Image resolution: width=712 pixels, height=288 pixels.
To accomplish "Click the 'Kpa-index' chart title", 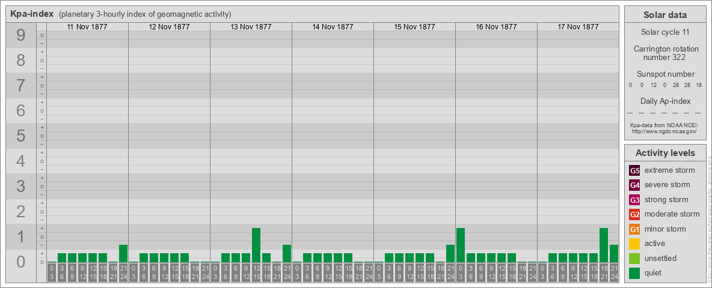I will click(31, 14).
